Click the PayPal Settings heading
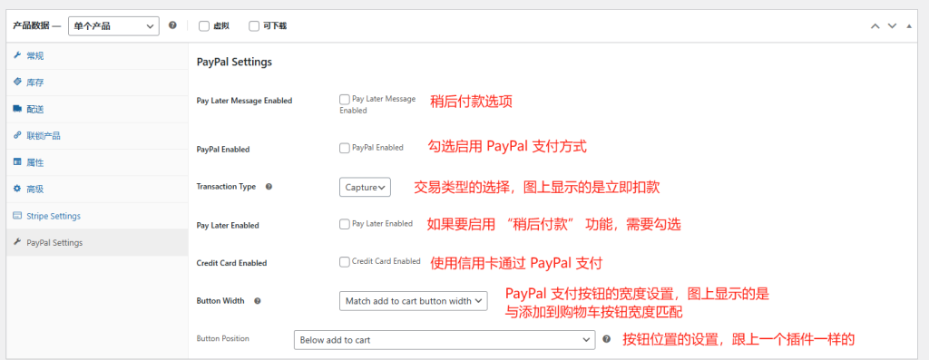The height and width of the screenshot is (360, 929). [234, 62]
